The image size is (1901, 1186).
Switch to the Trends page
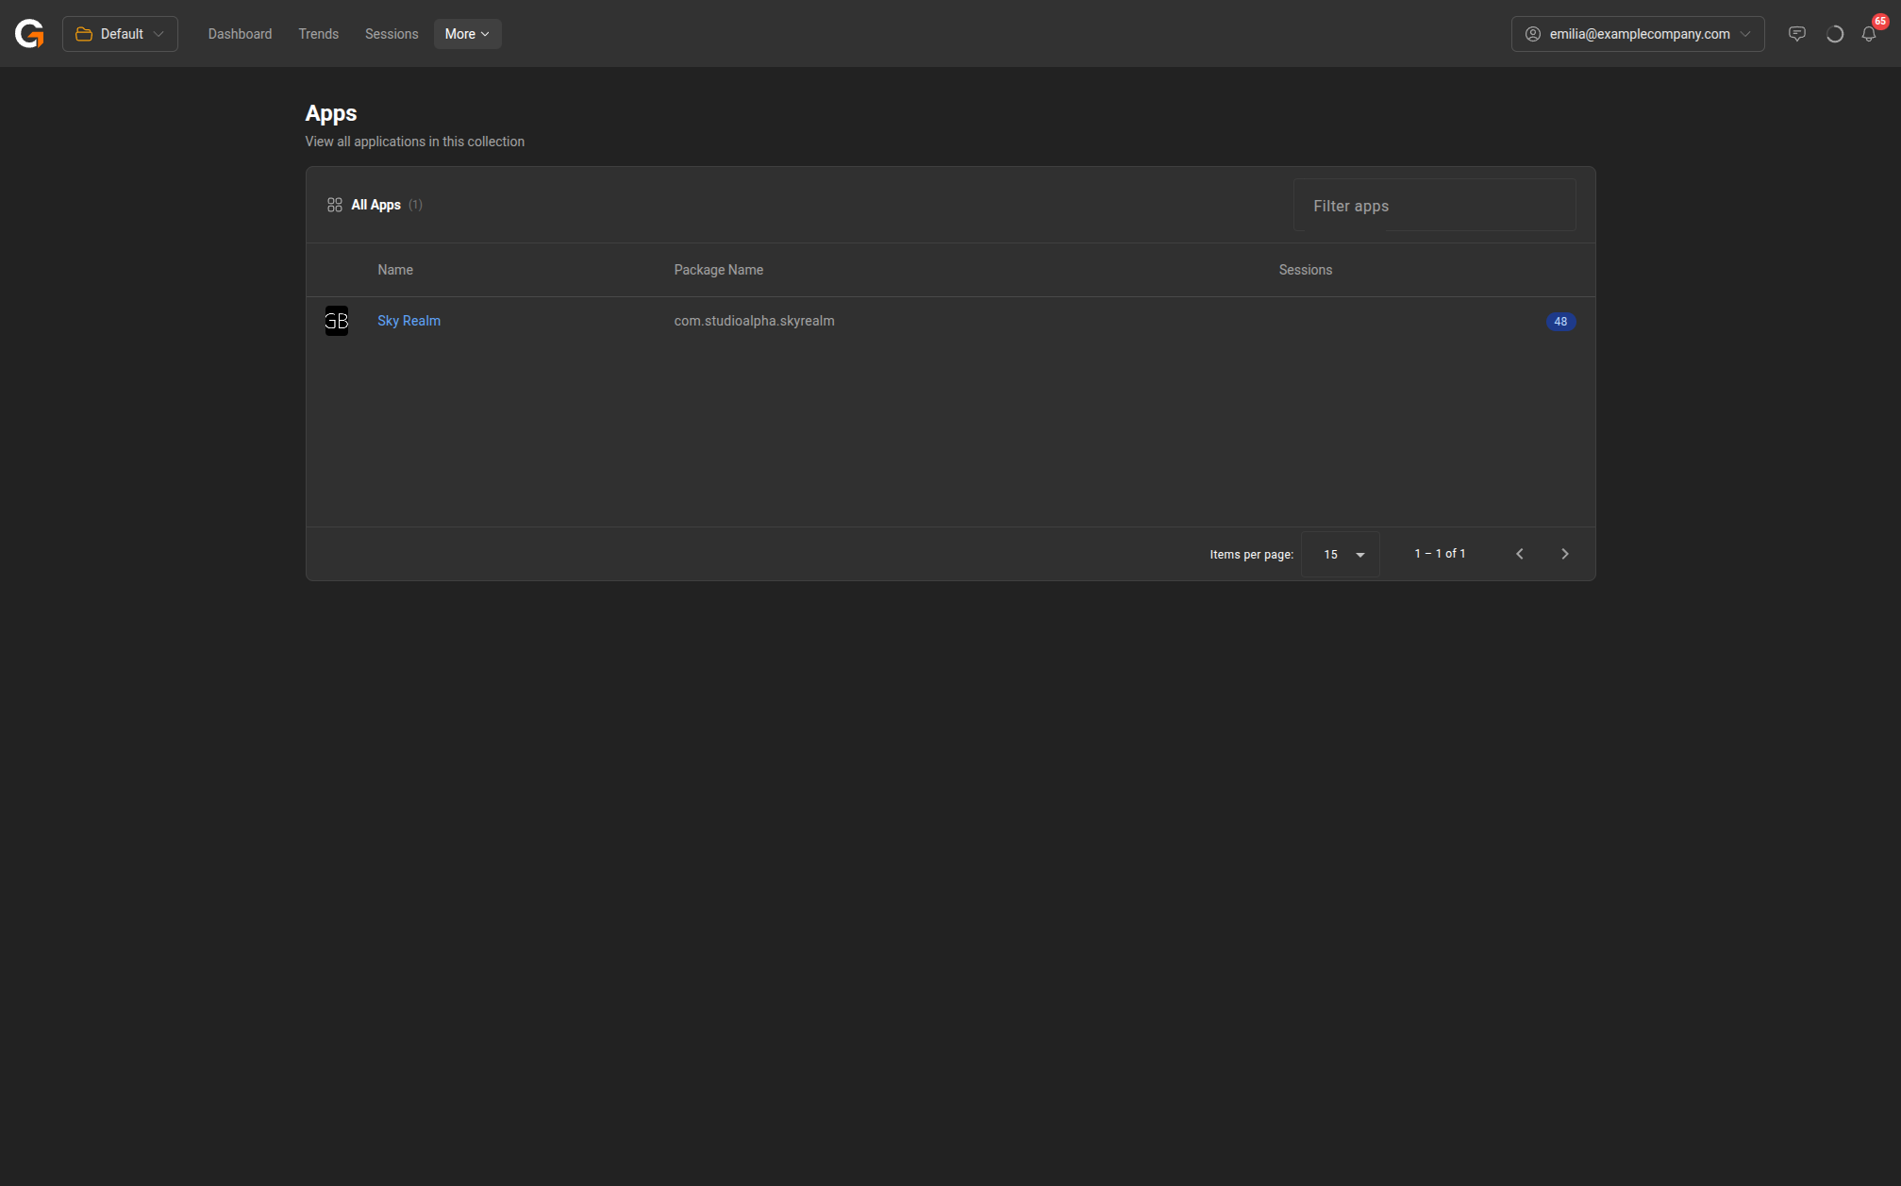pos(318,34)
